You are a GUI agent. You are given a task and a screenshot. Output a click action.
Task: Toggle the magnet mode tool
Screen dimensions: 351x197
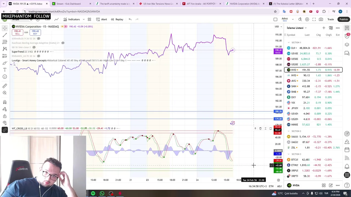[x=5, y=102]
